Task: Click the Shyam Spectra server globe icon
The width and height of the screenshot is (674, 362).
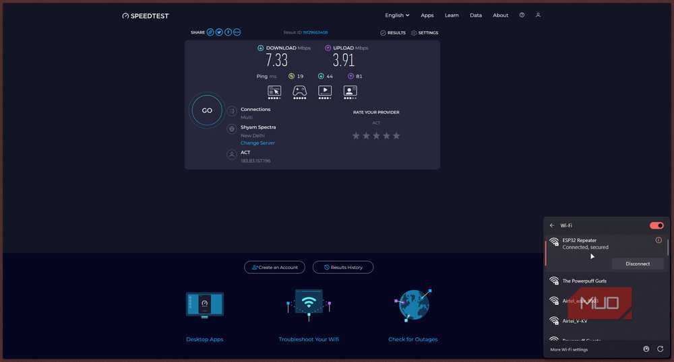Action: click(232, 129)
